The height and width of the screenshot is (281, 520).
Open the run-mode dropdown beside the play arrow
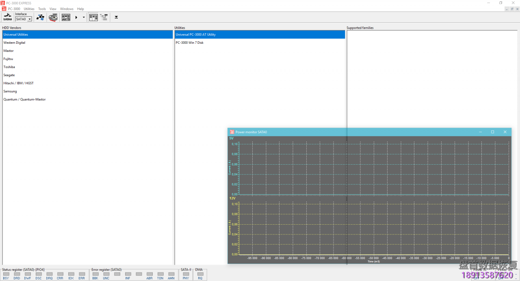83,17
